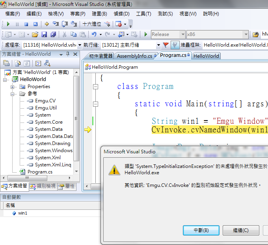Click View Class Diagram icon
268x245 pixels.
[47, 63]
